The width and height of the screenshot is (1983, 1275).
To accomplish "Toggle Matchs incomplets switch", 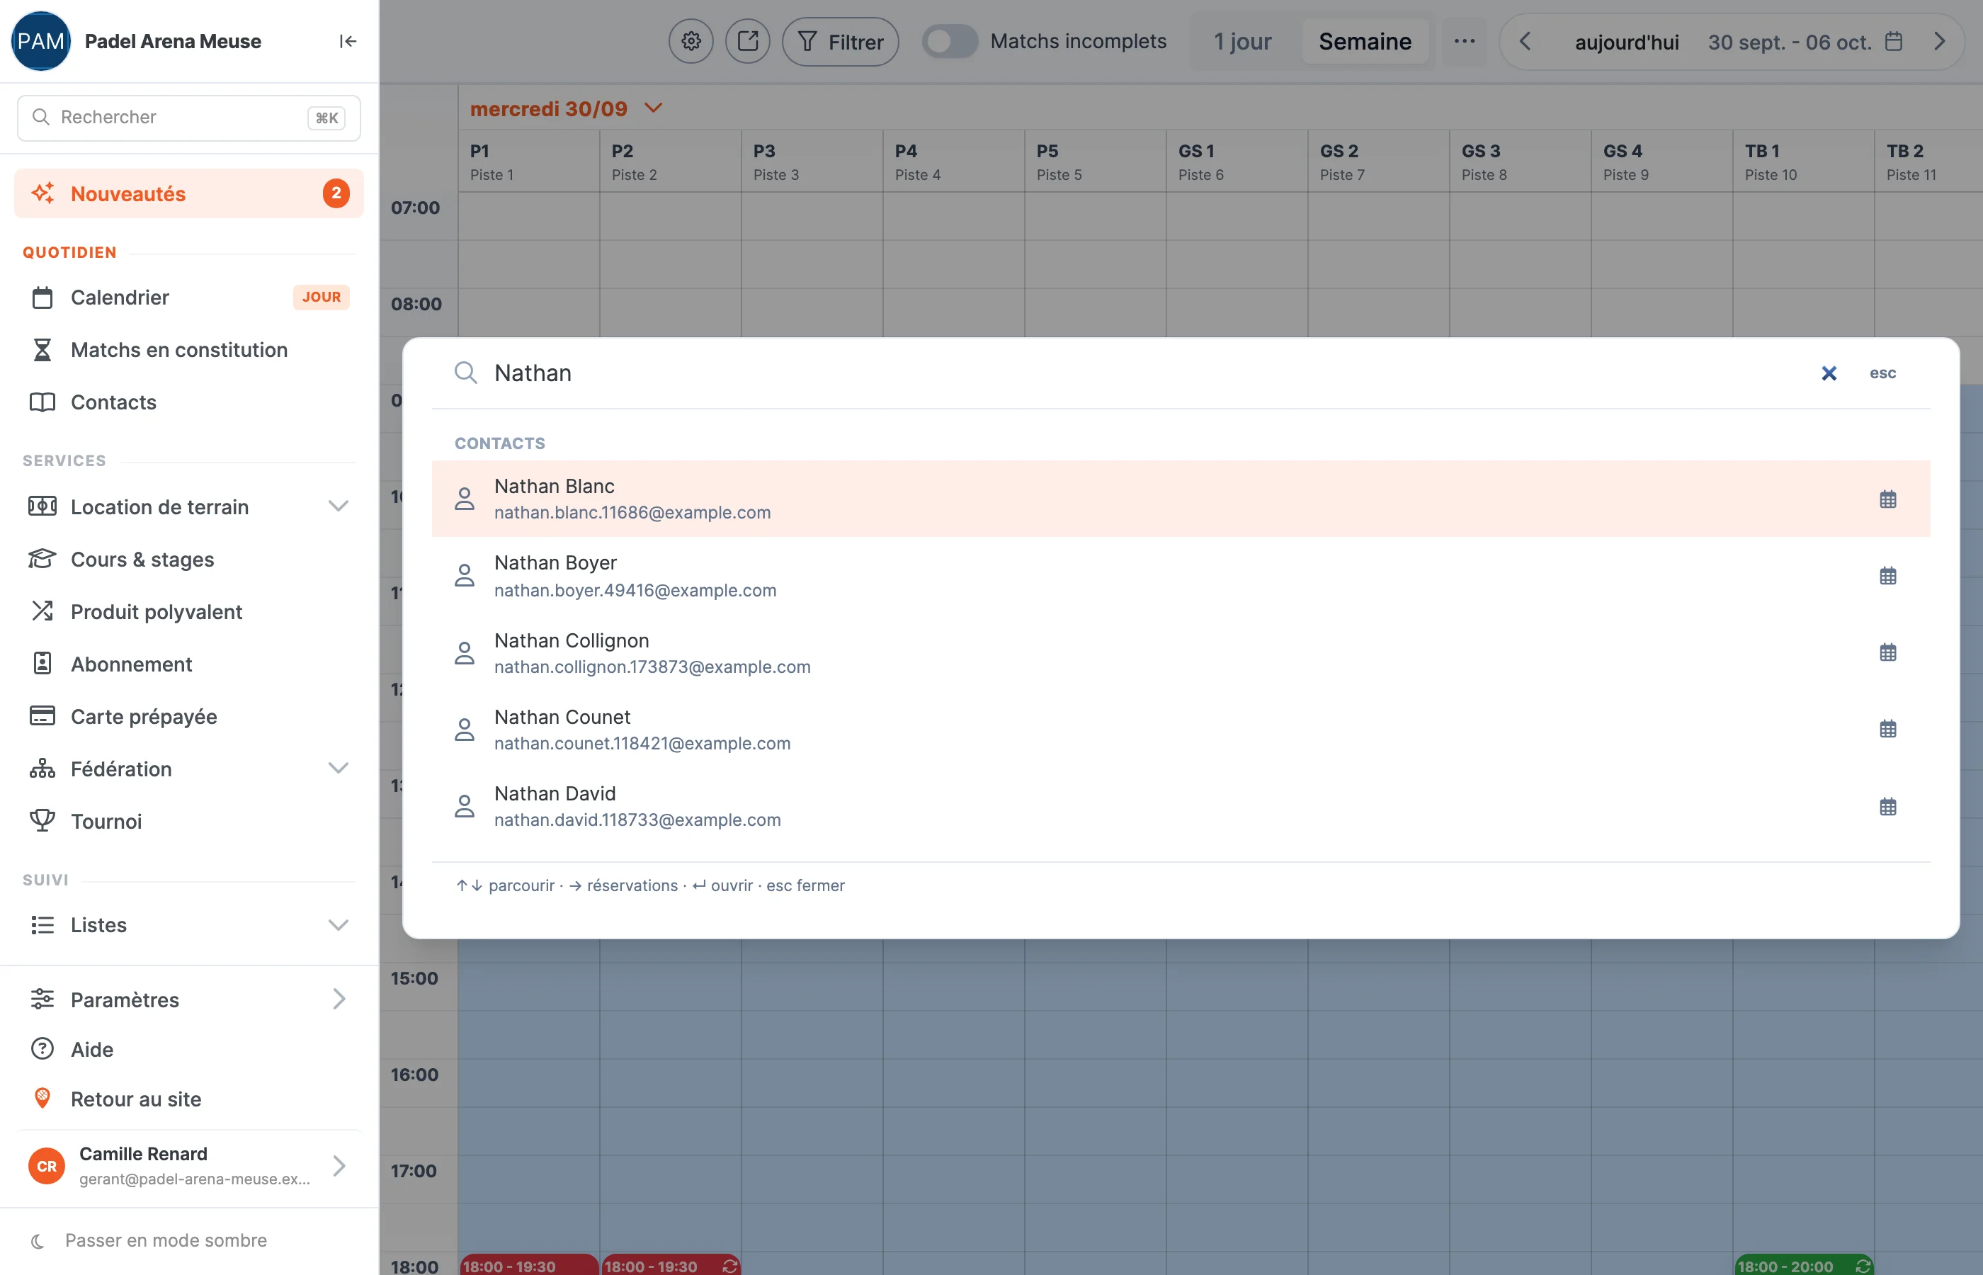I will pos(950,41).
